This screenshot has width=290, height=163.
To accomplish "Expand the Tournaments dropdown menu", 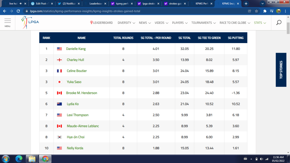I will point(203,23).
